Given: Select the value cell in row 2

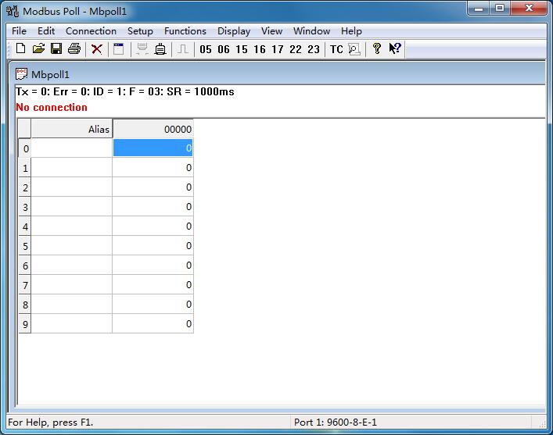Looking at the screenshot, I should point(153,187).
